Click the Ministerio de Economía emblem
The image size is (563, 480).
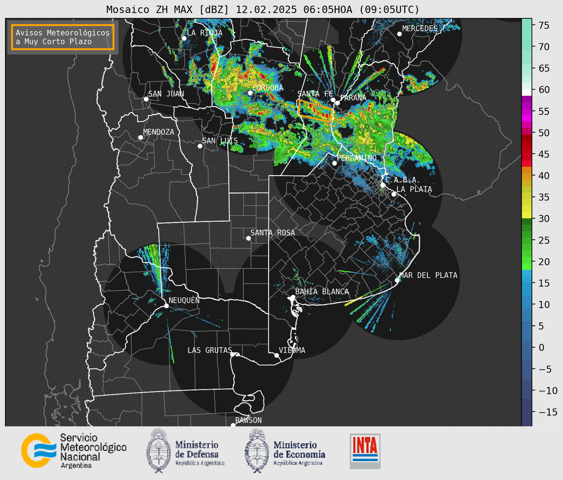click(x=257, y=451)
